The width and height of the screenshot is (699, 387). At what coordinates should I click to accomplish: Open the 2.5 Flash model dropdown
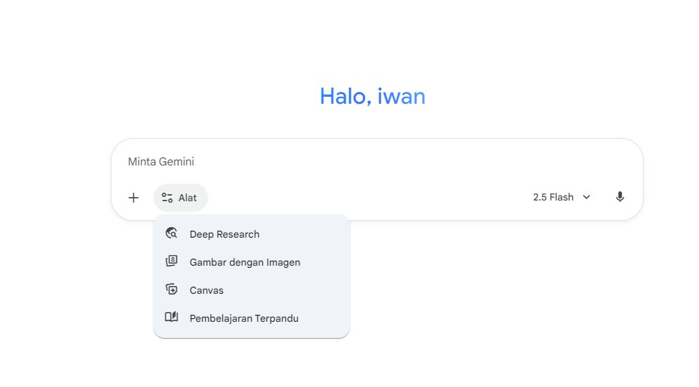pos(562,197)
